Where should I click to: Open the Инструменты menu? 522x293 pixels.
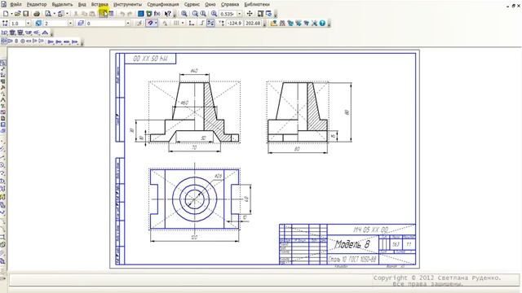tap(127, 5)
